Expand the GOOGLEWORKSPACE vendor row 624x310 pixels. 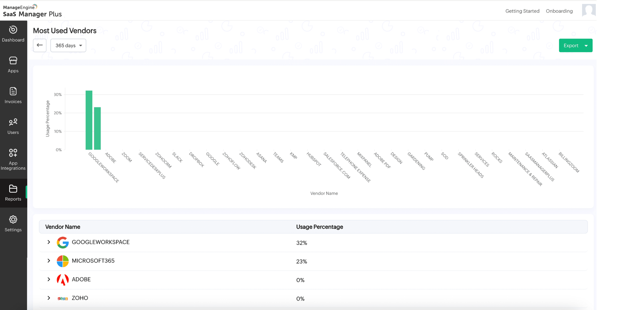[x=49, y=242]
